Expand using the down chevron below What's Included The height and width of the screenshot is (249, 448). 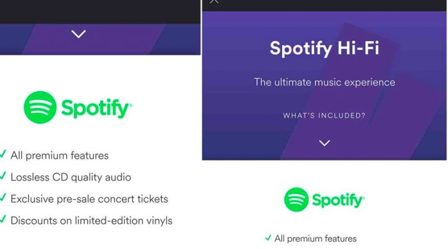pyautogui.click(x=324, y=143)
